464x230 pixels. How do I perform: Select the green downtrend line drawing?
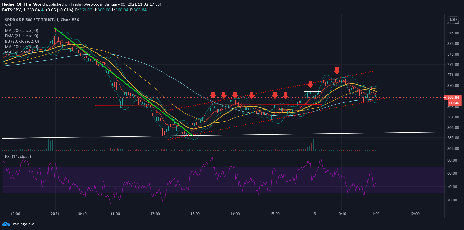(x=123, y=82)
